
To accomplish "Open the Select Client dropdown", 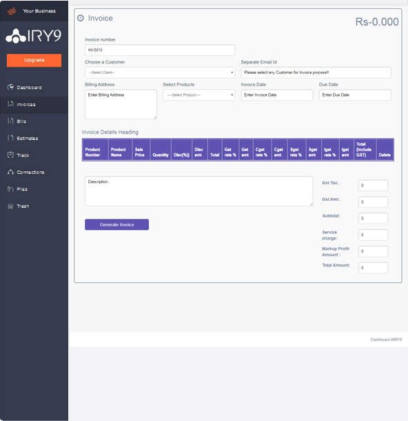I will (x=160, y=72).
